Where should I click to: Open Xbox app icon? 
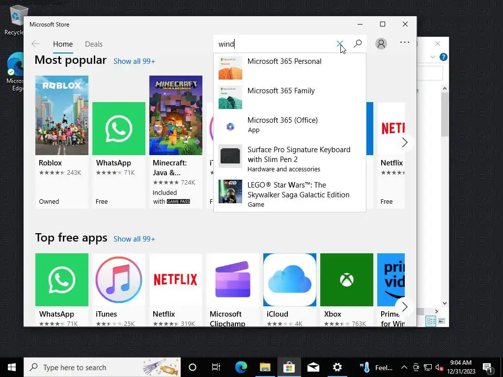(347, 279)
